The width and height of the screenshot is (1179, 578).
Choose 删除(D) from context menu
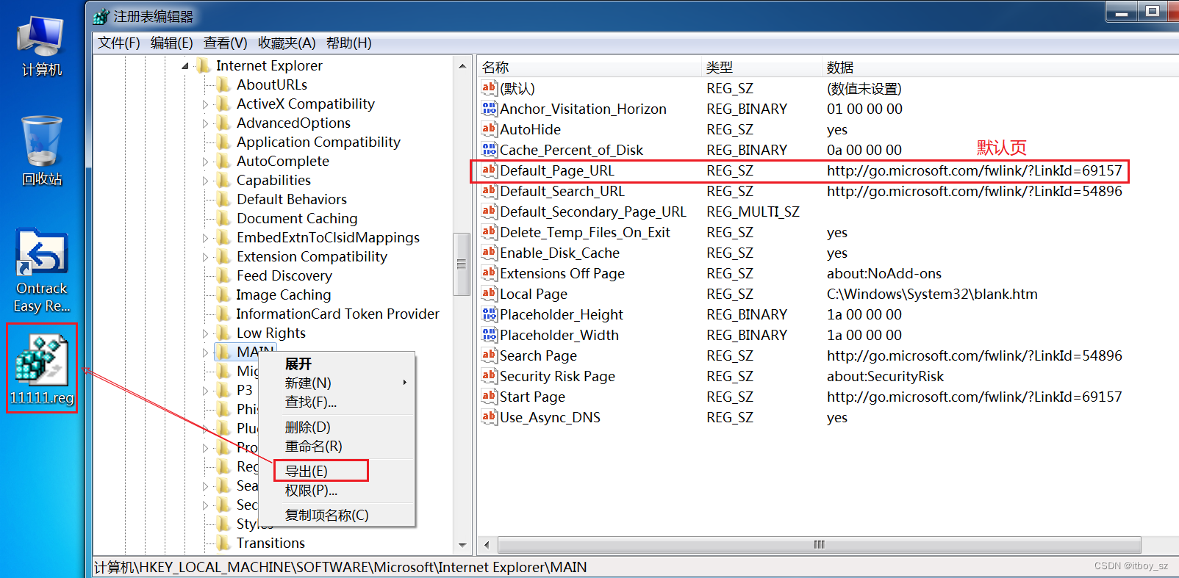337,427
